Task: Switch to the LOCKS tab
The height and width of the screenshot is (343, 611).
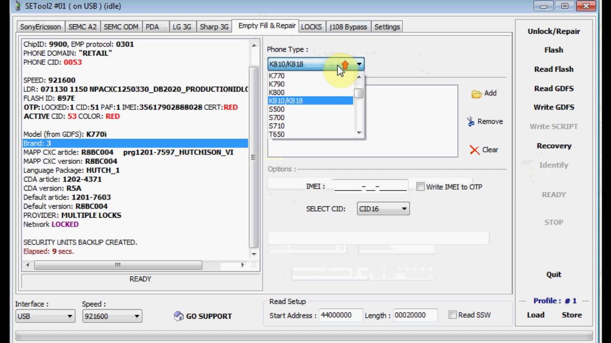Action: coord(311,27)
